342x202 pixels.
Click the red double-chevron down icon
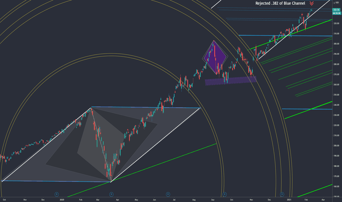312,4
